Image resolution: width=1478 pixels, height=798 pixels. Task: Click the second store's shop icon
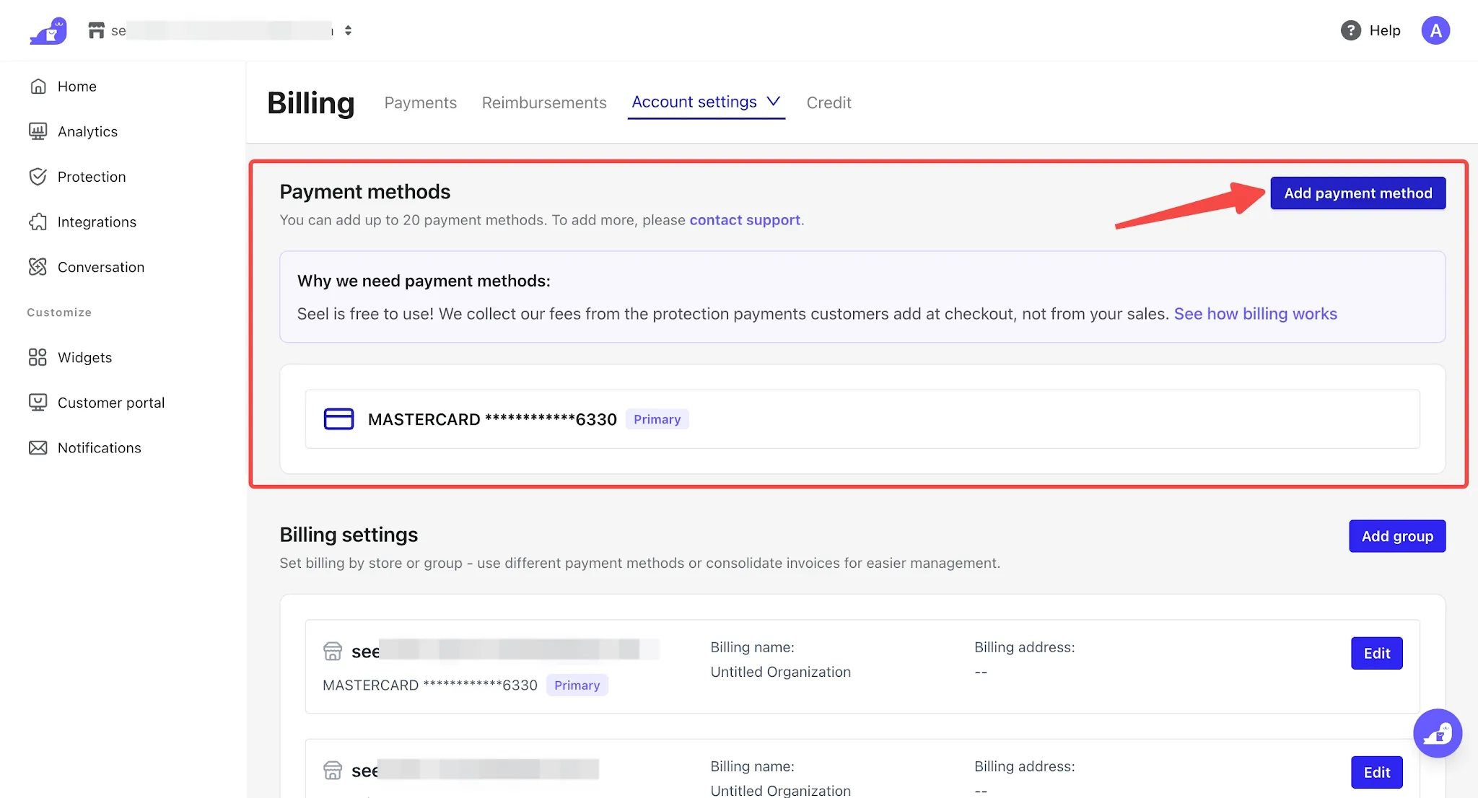(333, 771)
